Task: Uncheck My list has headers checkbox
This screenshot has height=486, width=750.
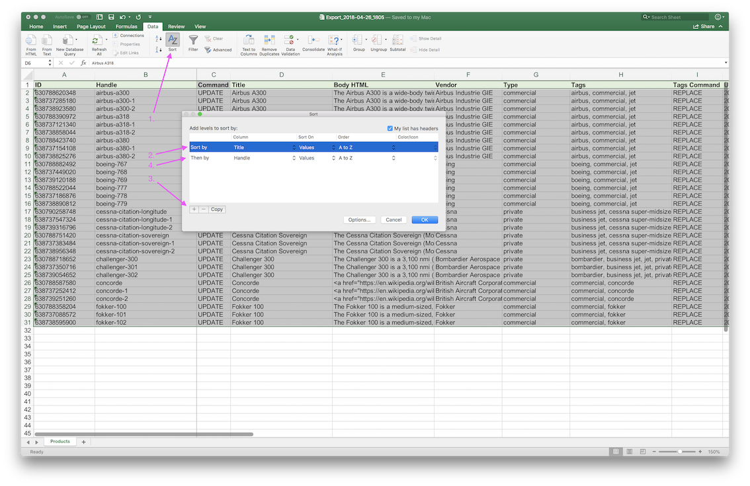Action: (x=390, y=128)
